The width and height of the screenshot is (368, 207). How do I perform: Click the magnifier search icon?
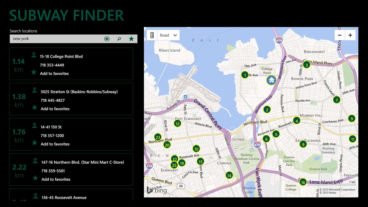coord(119,39)
